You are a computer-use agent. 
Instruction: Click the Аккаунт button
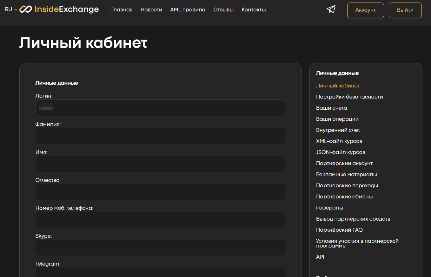point(366,10)
